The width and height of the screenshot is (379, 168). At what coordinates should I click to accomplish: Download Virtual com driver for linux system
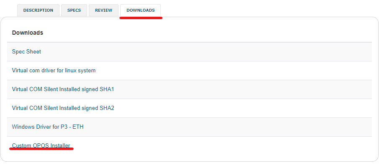[x=54, y=70]
